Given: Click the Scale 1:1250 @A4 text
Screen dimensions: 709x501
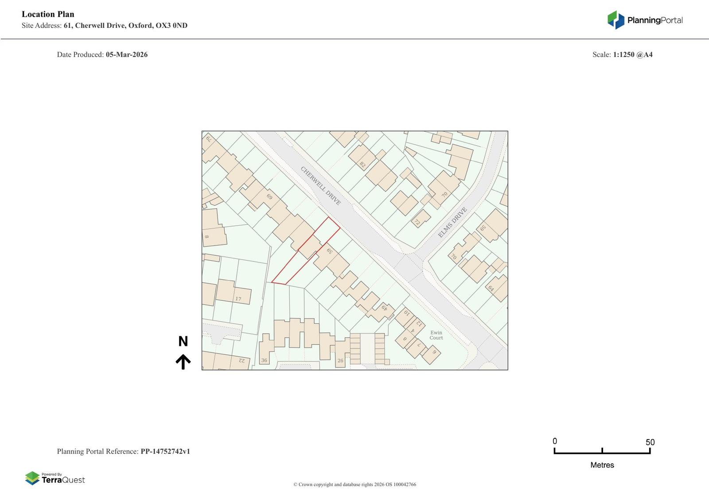Looking at the screenshot, I should pos(632,54).
